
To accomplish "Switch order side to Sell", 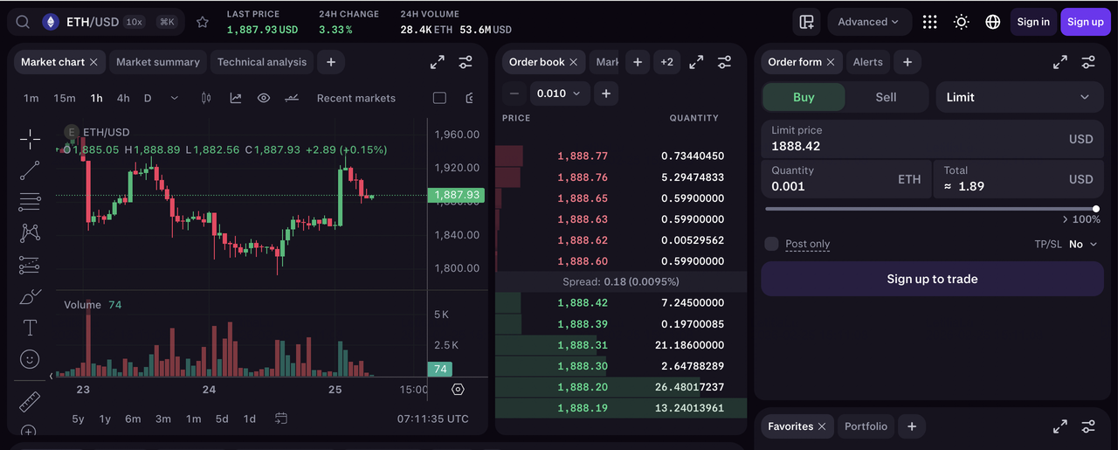I will click(886, 97).
